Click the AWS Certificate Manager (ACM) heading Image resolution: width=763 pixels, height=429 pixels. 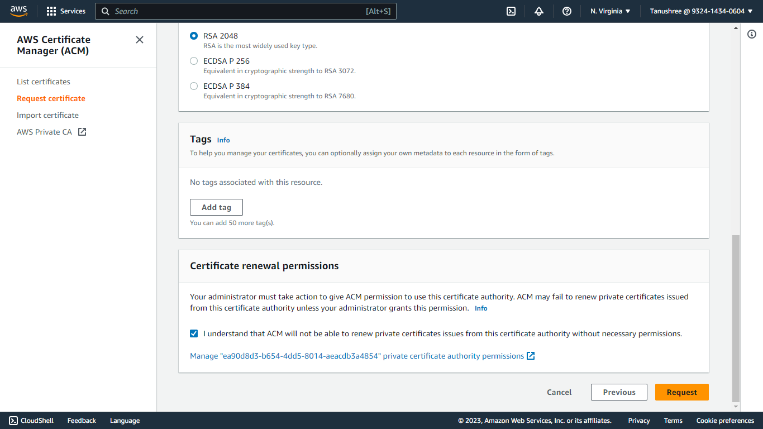pyautogui.click(x=54, y=45)
